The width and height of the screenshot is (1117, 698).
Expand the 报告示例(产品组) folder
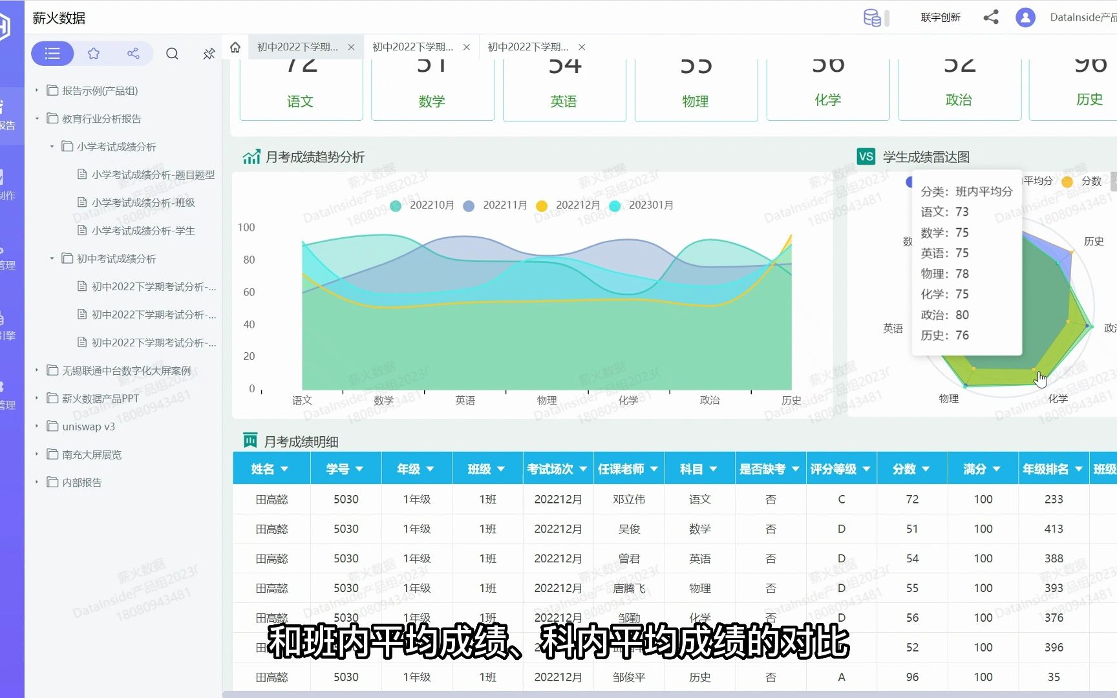[x=37, y=90]
